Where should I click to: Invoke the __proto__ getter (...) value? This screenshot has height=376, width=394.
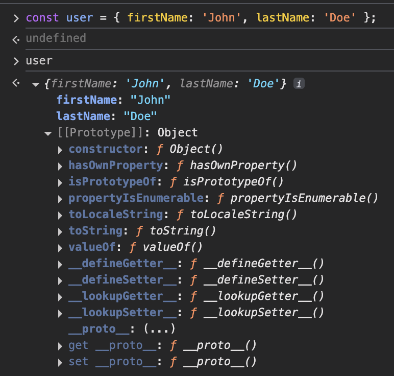159,328
